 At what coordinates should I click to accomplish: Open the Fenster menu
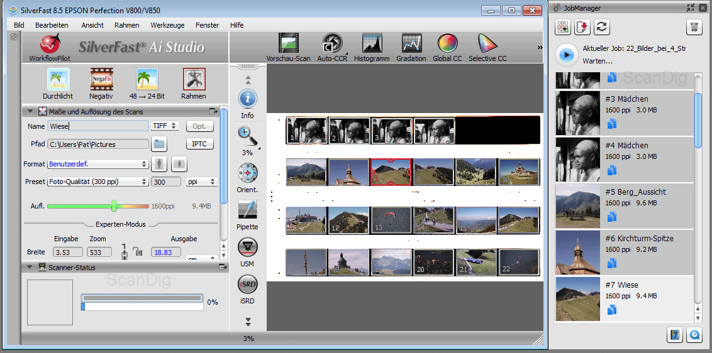(x=207, y=25)
